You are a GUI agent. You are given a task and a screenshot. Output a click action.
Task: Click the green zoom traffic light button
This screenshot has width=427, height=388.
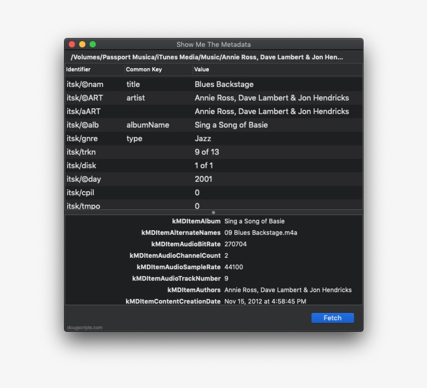click(x=93, y=44)
